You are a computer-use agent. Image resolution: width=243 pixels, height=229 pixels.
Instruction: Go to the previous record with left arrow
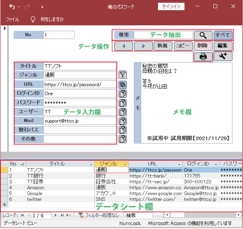(x=123, y=46)
